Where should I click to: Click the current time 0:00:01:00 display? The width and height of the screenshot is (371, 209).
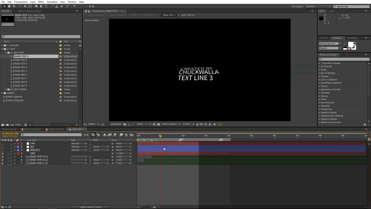click(x=10, y=134)
